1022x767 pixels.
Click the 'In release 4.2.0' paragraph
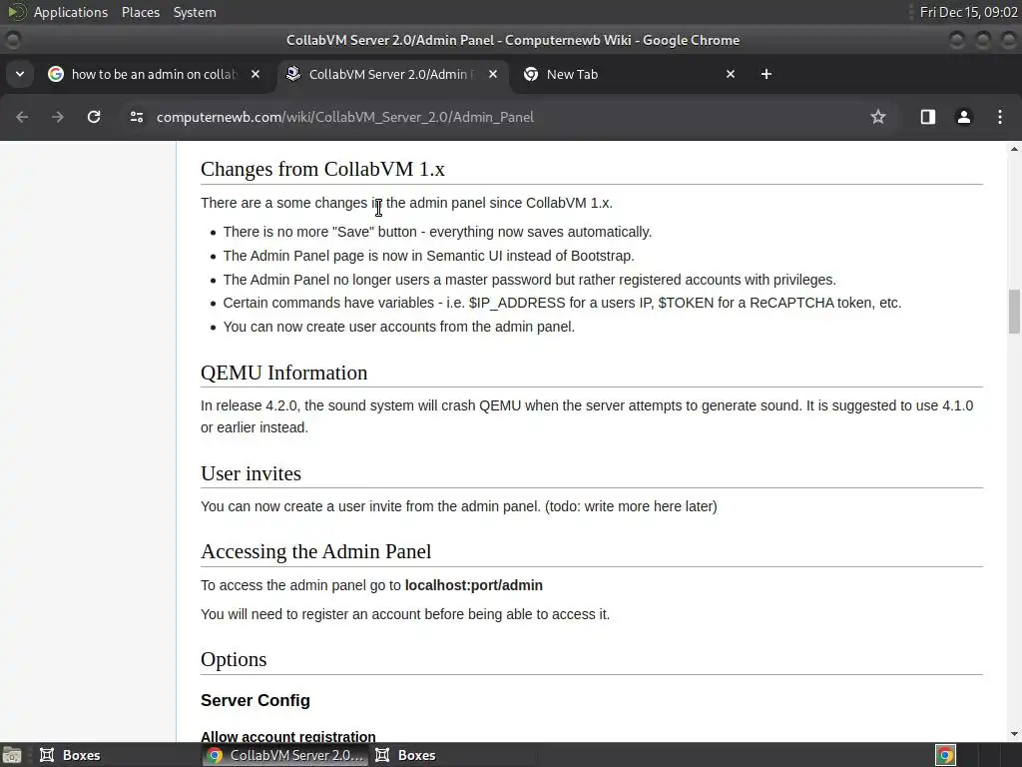[x=587, y=416]
